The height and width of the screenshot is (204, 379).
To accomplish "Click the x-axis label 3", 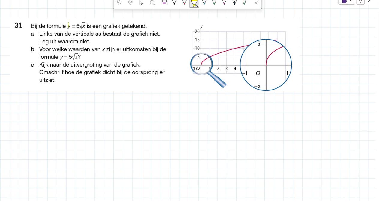I will 226,69.
